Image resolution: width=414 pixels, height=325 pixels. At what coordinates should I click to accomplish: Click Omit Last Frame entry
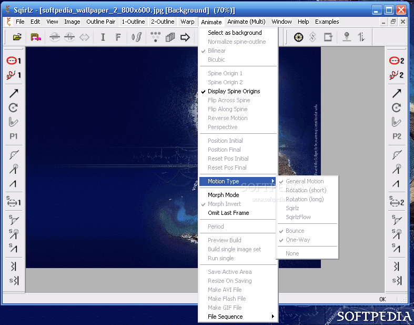(x=228, y=213)
